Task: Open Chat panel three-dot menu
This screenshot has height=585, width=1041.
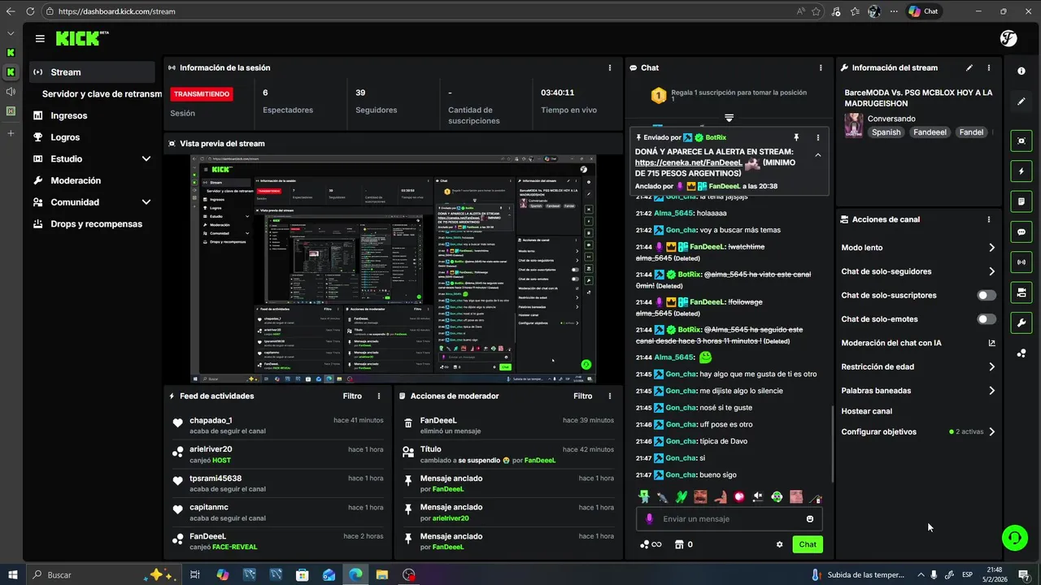Action: (821, 67)
